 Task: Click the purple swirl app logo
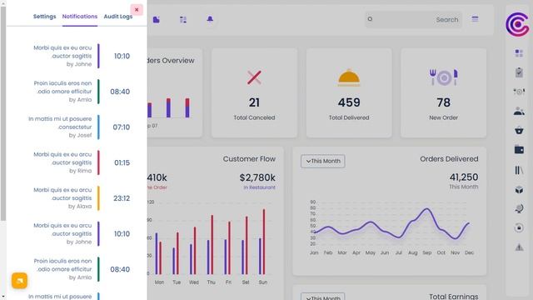517,24
